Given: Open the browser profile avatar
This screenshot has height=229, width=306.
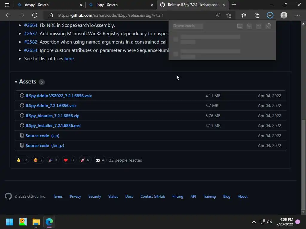Looking at the screenshot, I should click(x=284, y=15).
